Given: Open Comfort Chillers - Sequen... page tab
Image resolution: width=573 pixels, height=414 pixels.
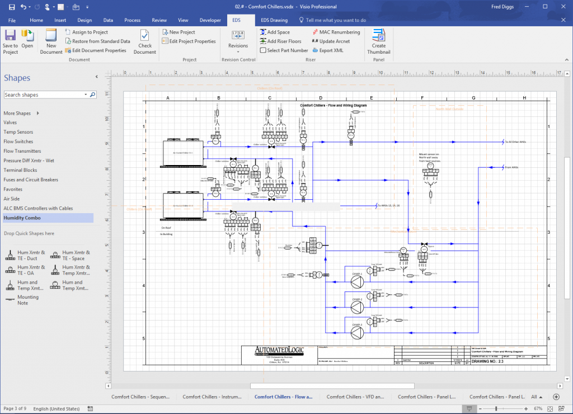Looking at the screenshot, I should pos(140,397).
